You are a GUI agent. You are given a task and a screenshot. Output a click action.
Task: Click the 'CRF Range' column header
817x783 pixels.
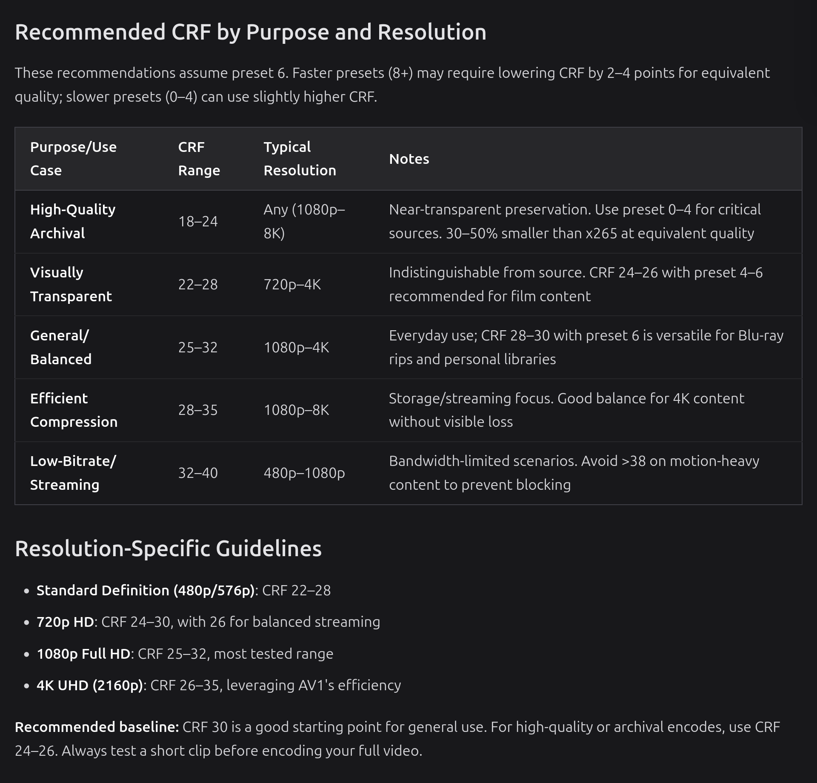[x=199, y=159]
